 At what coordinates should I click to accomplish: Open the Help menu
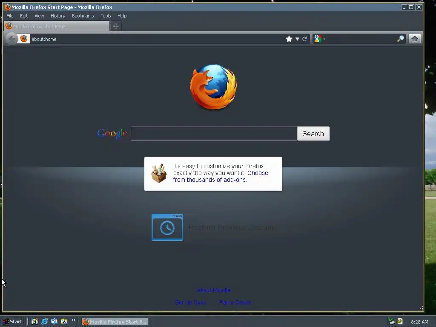tap(122, 16)
